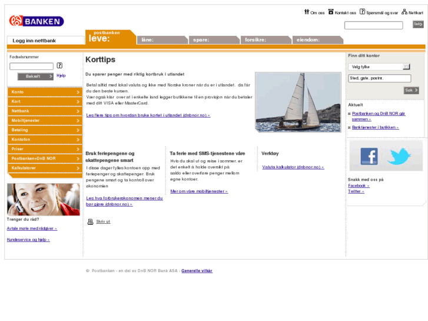Open the Priser menu item
428x321 pixels.
coord(45,149)
